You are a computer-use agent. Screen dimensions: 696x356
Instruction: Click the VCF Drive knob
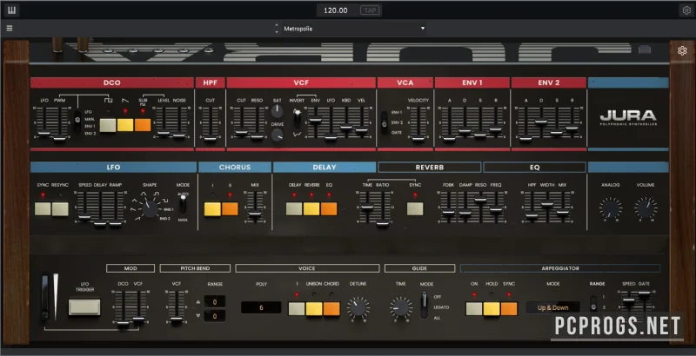(x=277, y=135)
